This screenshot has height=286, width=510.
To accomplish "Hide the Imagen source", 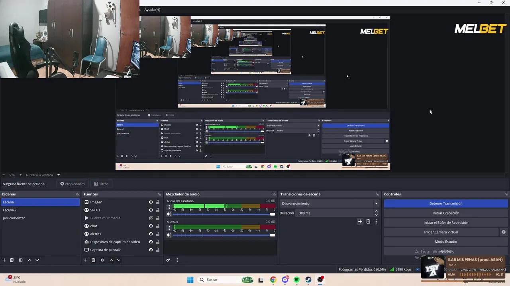I will pos(151,202).
